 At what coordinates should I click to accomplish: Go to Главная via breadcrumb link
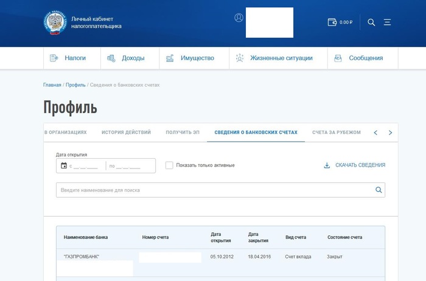point(52,85)
